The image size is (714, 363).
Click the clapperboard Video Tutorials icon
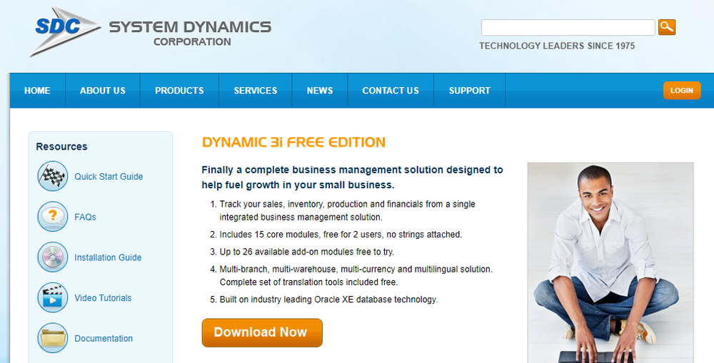pos(53,297)
